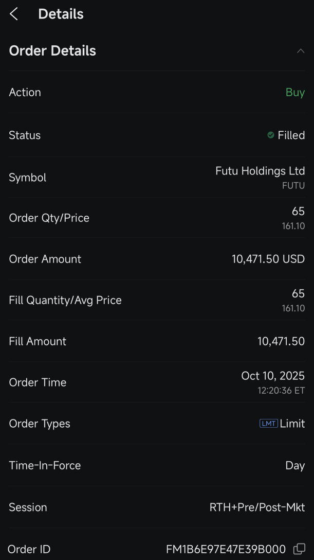
Task: Tap the Session RTH+Pre/Post-Mkt value
Action: pyautogui.click(x=257, y=507)
